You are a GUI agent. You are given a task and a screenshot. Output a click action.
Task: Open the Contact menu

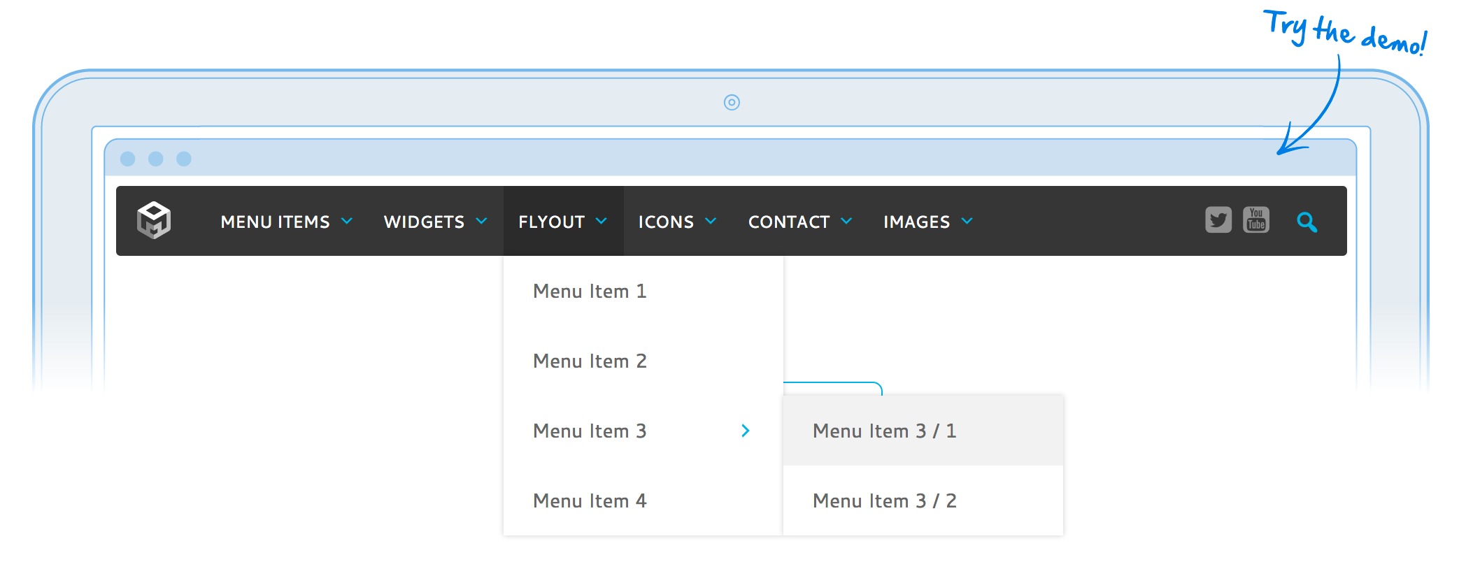coord(789,222)
